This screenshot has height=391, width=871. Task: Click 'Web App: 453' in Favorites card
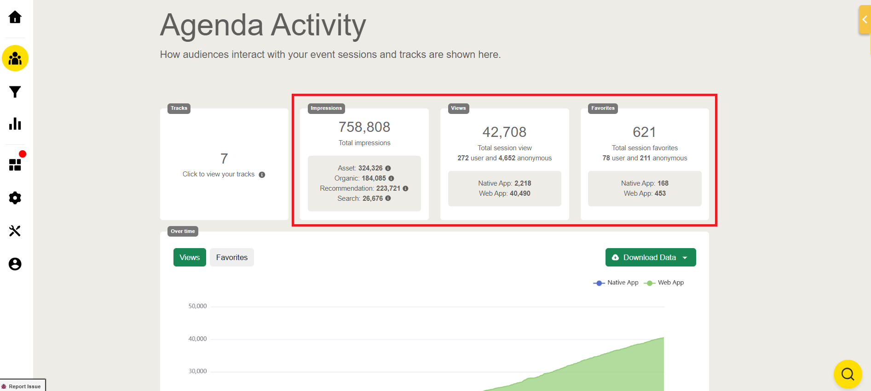(x=645, y=193)
